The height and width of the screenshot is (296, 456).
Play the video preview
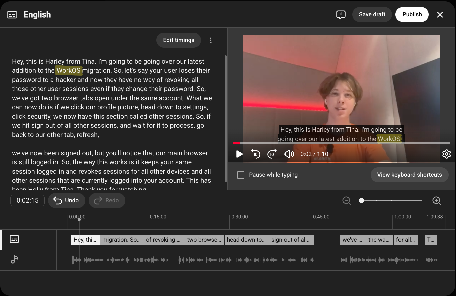(239, 154)
